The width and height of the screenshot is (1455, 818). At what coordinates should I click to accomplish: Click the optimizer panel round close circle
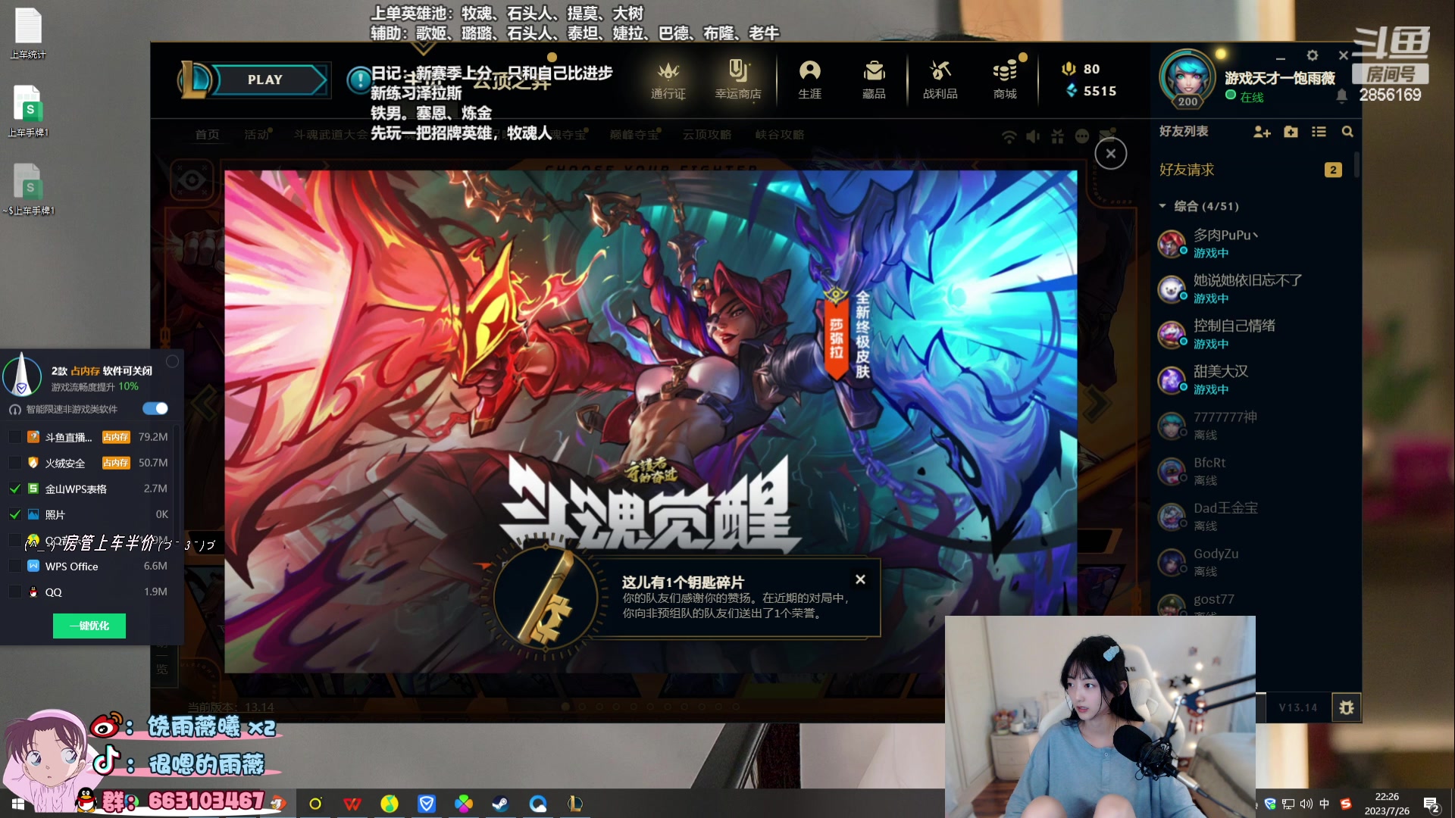[x=172, y=361]
